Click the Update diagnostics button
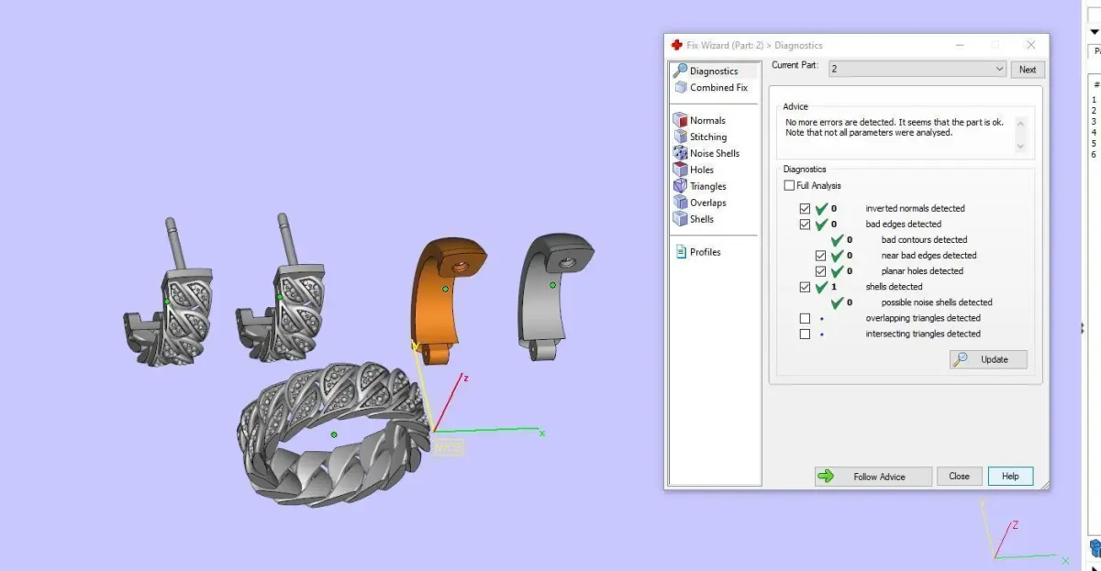Viewport: 1101px width, 571px height. (x=988, y=359)
